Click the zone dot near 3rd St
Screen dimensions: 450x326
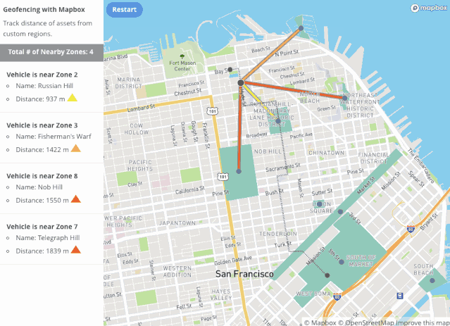[x=340, y=212]
